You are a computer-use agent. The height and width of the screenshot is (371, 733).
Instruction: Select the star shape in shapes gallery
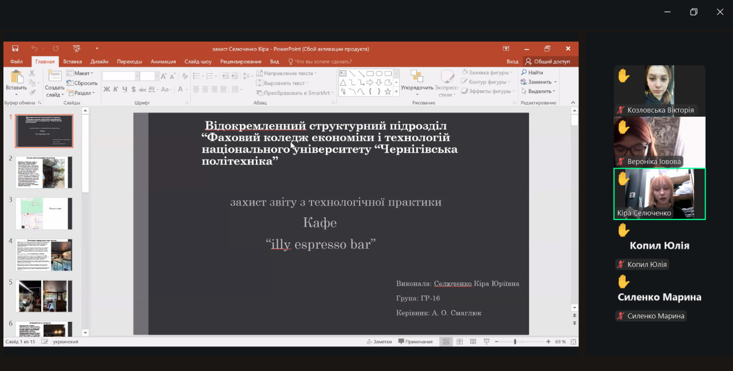(388, 91)
